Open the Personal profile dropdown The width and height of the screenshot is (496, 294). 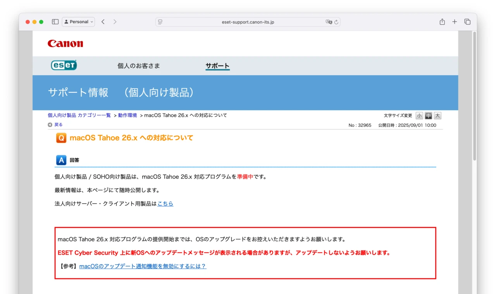tap(78, 22)
